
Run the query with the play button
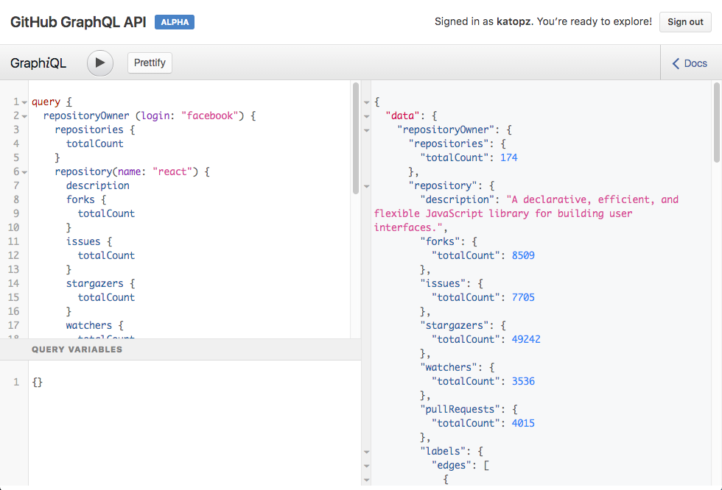[x=100, y=63]
